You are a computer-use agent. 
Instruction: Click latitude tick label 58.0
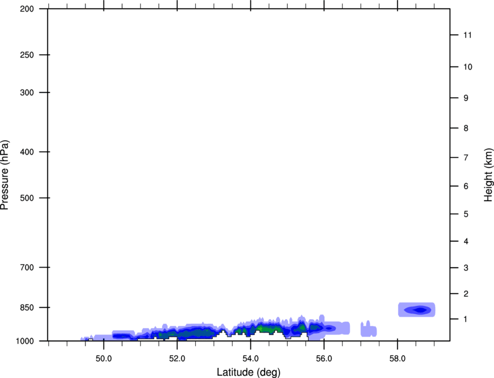[x=398, y=359]
